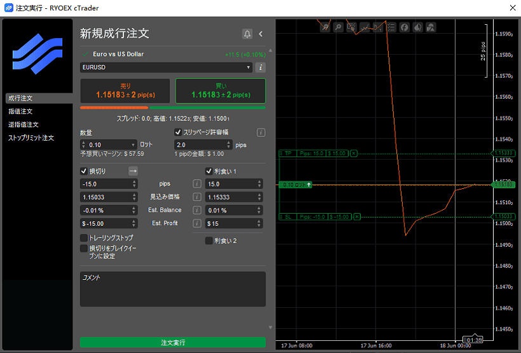Collapse the order panel with the back arrow
The width and height of the screenshot is (521, 353).
point(261,34)
